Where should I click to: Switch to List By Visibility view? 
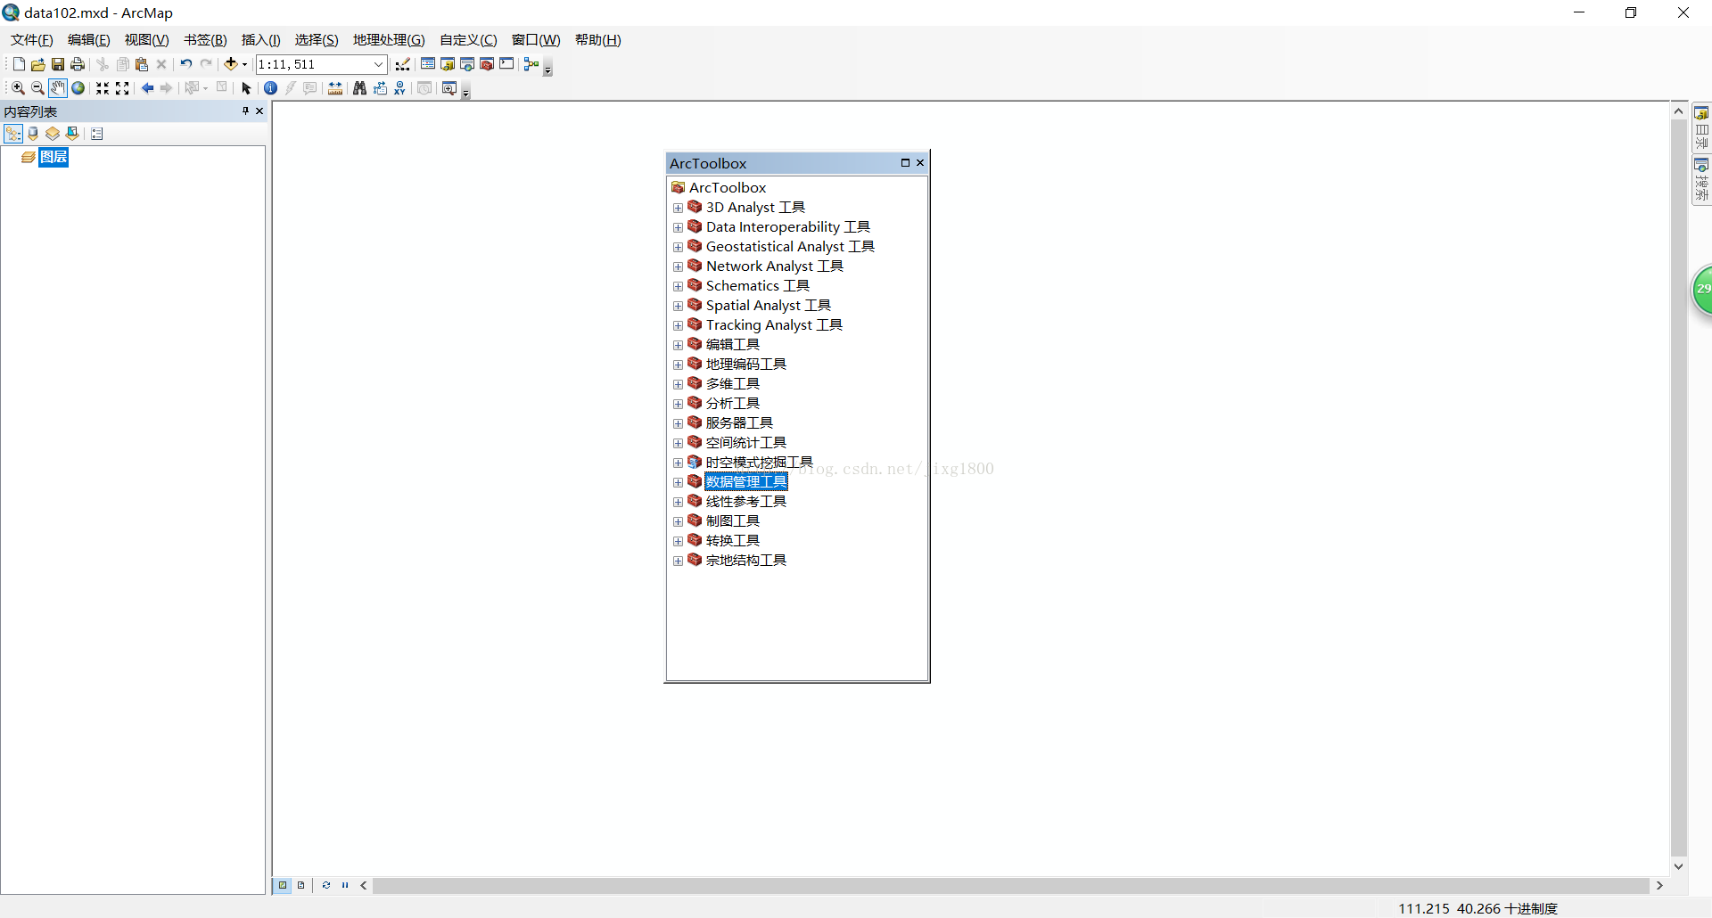click(53, 134)
